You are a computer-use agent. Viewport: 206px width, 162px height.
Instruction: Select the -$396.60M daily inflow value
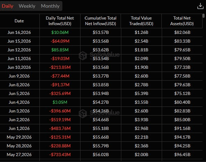point(60,111)
